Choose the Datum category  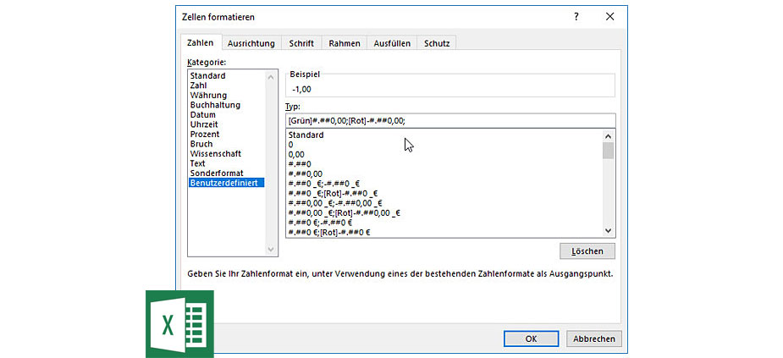tap(203, 115)
